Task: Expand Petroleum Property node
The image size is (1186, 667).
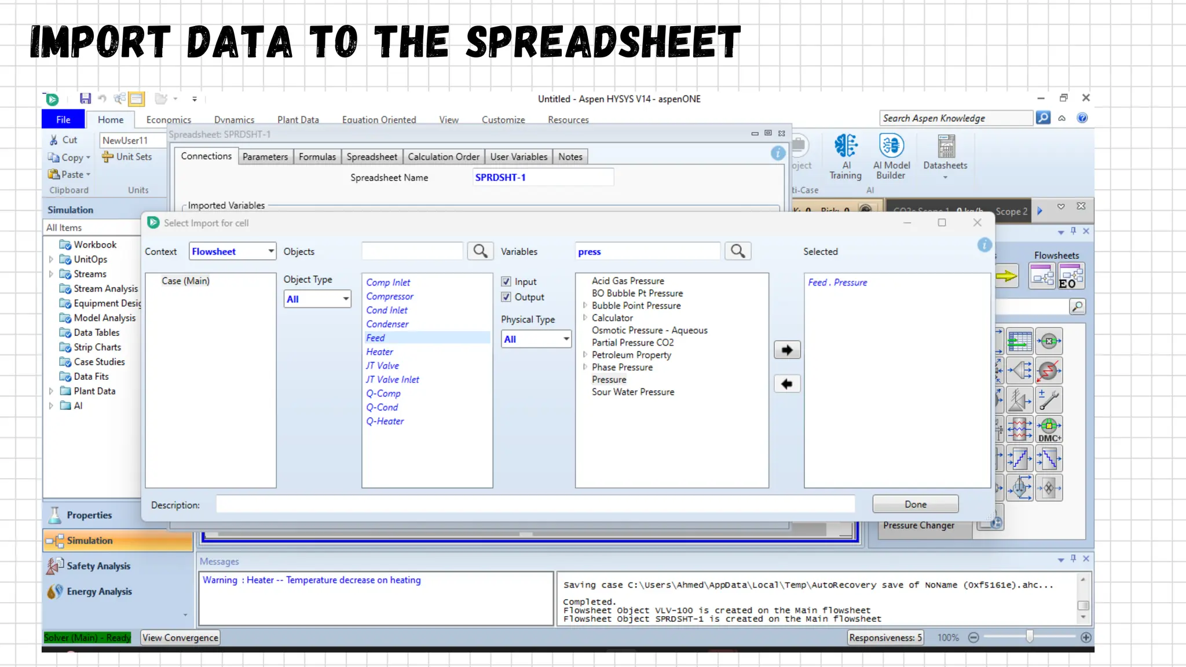Action: (x=585, y=354)
